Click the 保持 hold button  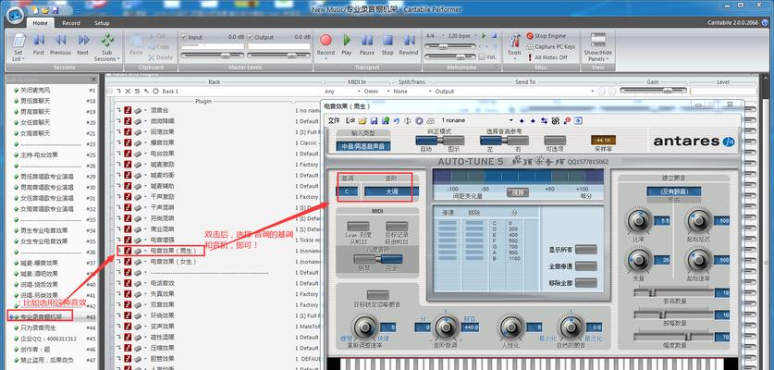[517, 192]
